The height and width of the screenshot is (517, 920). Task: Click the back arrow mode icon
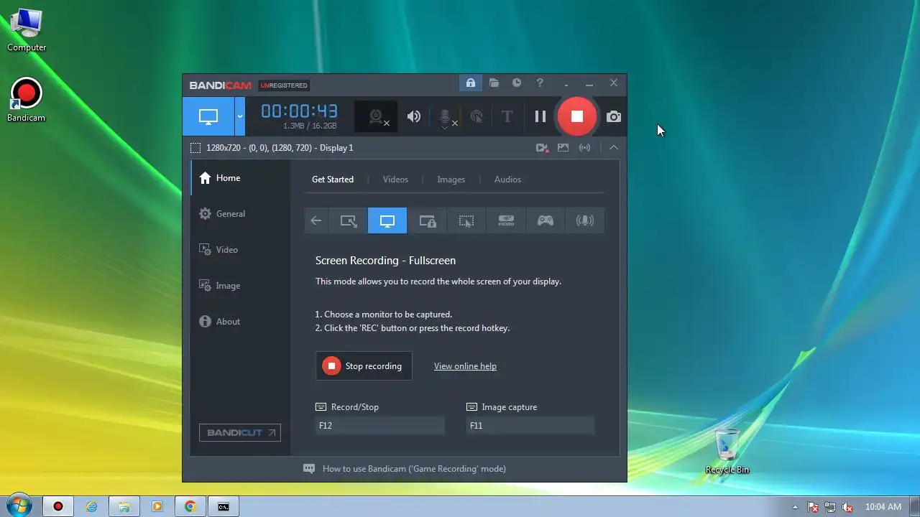click(x=316, y=221)
